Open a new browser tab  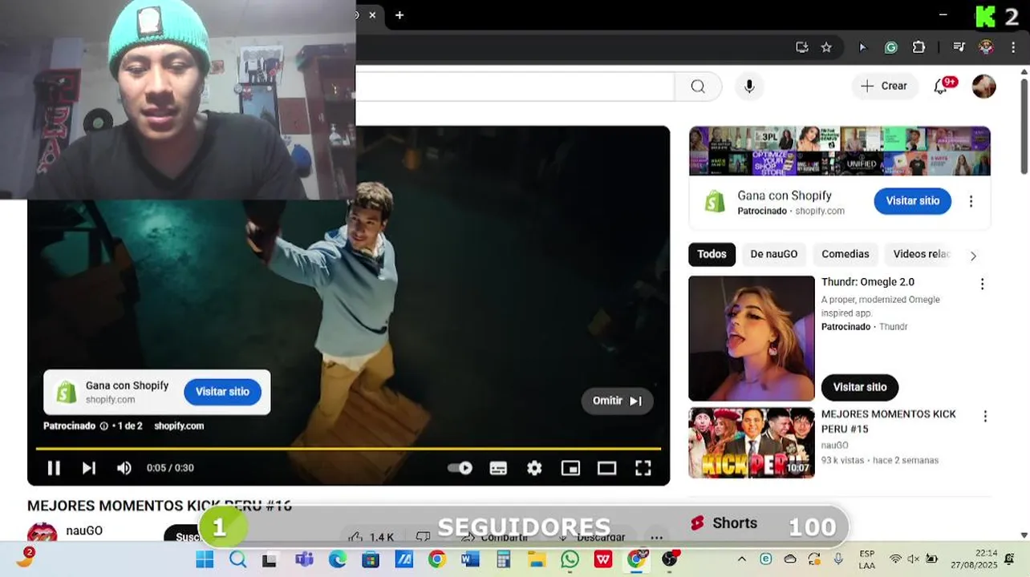tap(399, 15)
